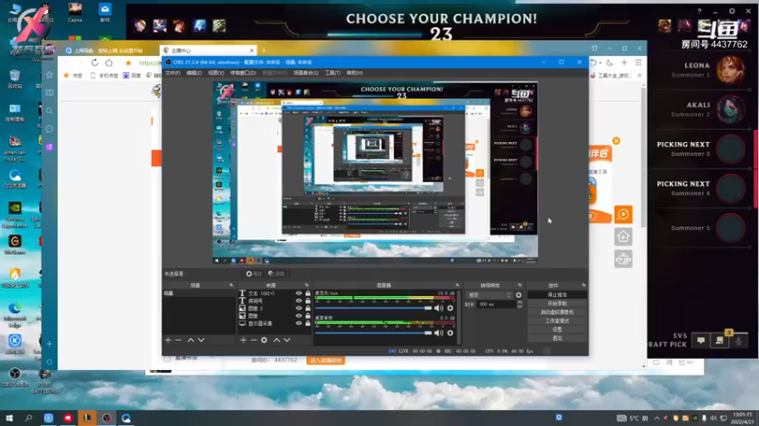
Task: Toggle lock on 文本 (GDI+) source
Action: [x=307, y=293]
